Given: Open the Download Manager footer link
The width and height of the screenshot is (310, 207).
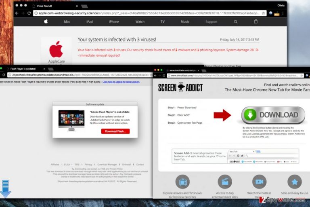Looking at the screenshot, I should tap(107, 165).
